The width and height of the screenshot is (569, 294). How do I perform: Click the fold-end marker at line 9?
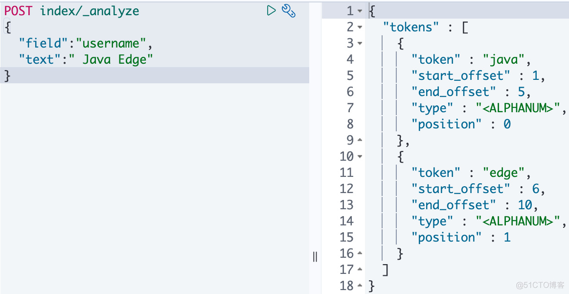coord(360,141)
